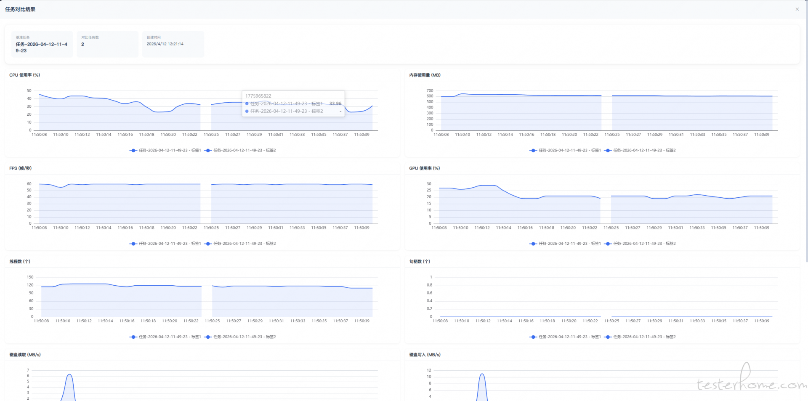The height and width of the screenshot is (401, 808).
Task: Click the peak in 磁盘读取 chart
Action: [69, 374]
